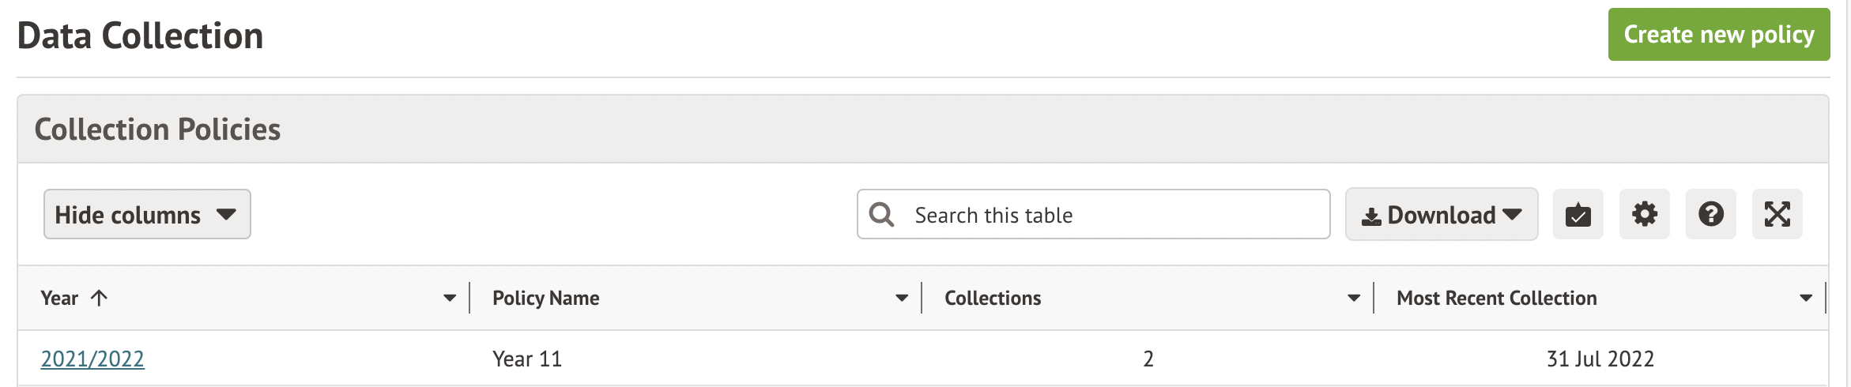This screenshot has height=387, width=1851.
Task: Open the 2021/2022 policy link
Action: click(x=92, y=359)
